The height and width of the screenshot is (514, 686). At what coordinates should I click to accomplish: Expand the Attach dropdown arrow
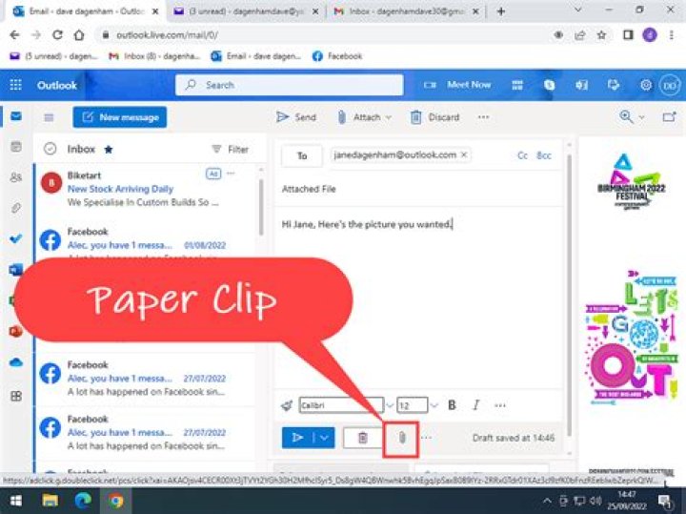click(x=389, y=117)
